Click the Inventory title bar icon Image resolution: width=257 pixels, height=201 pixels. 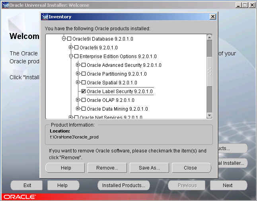click(45, 17)
